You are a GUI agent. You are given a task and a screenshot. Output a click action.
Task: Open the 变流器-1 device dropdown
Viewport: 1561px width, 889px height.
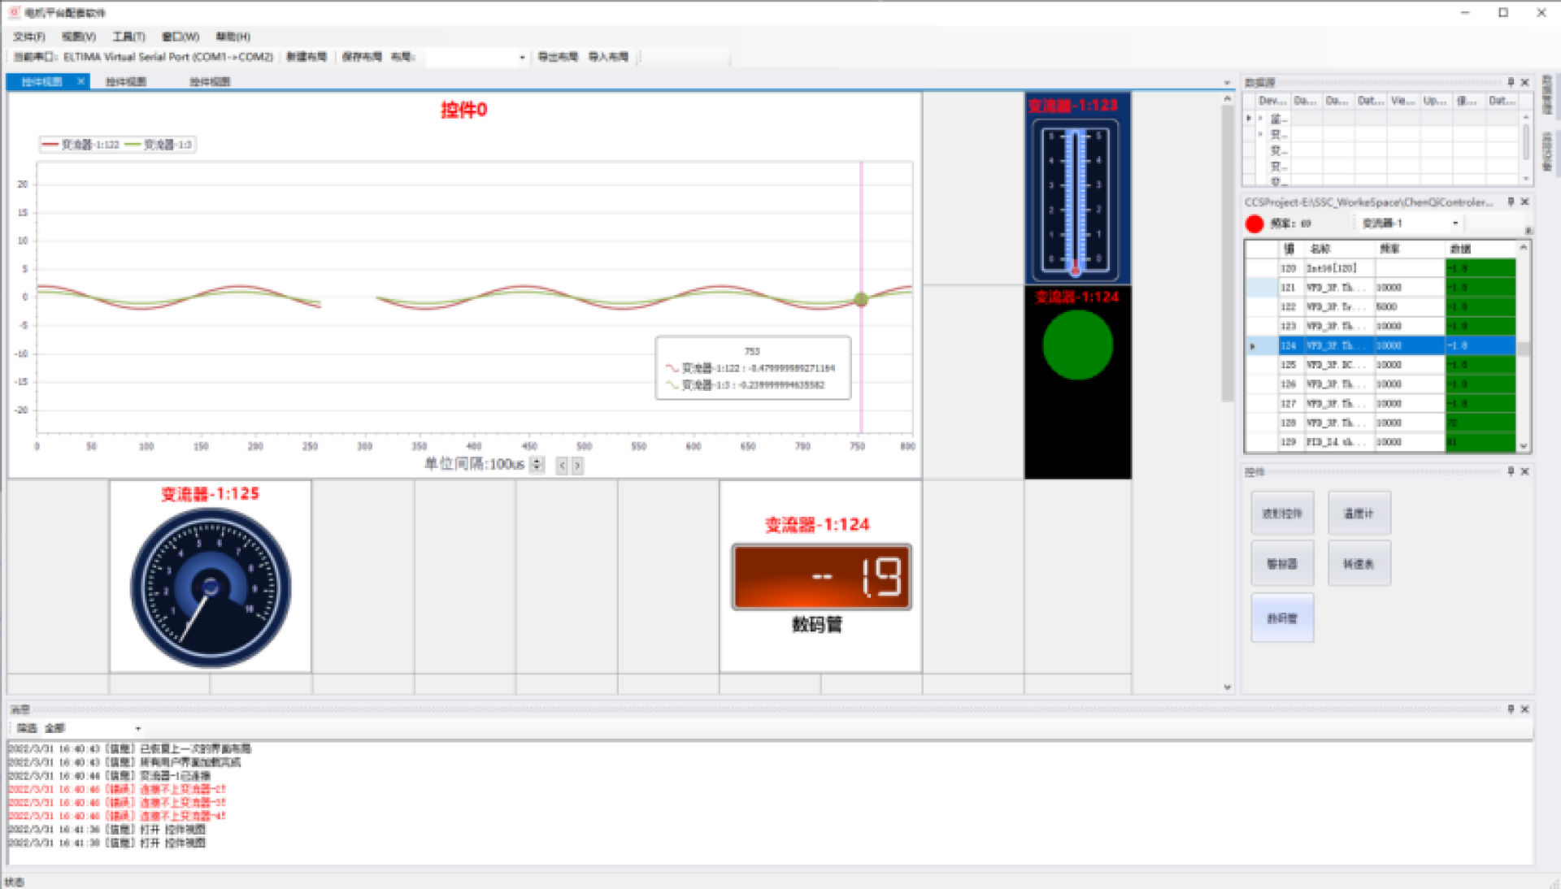click(x=1454, y=223)
